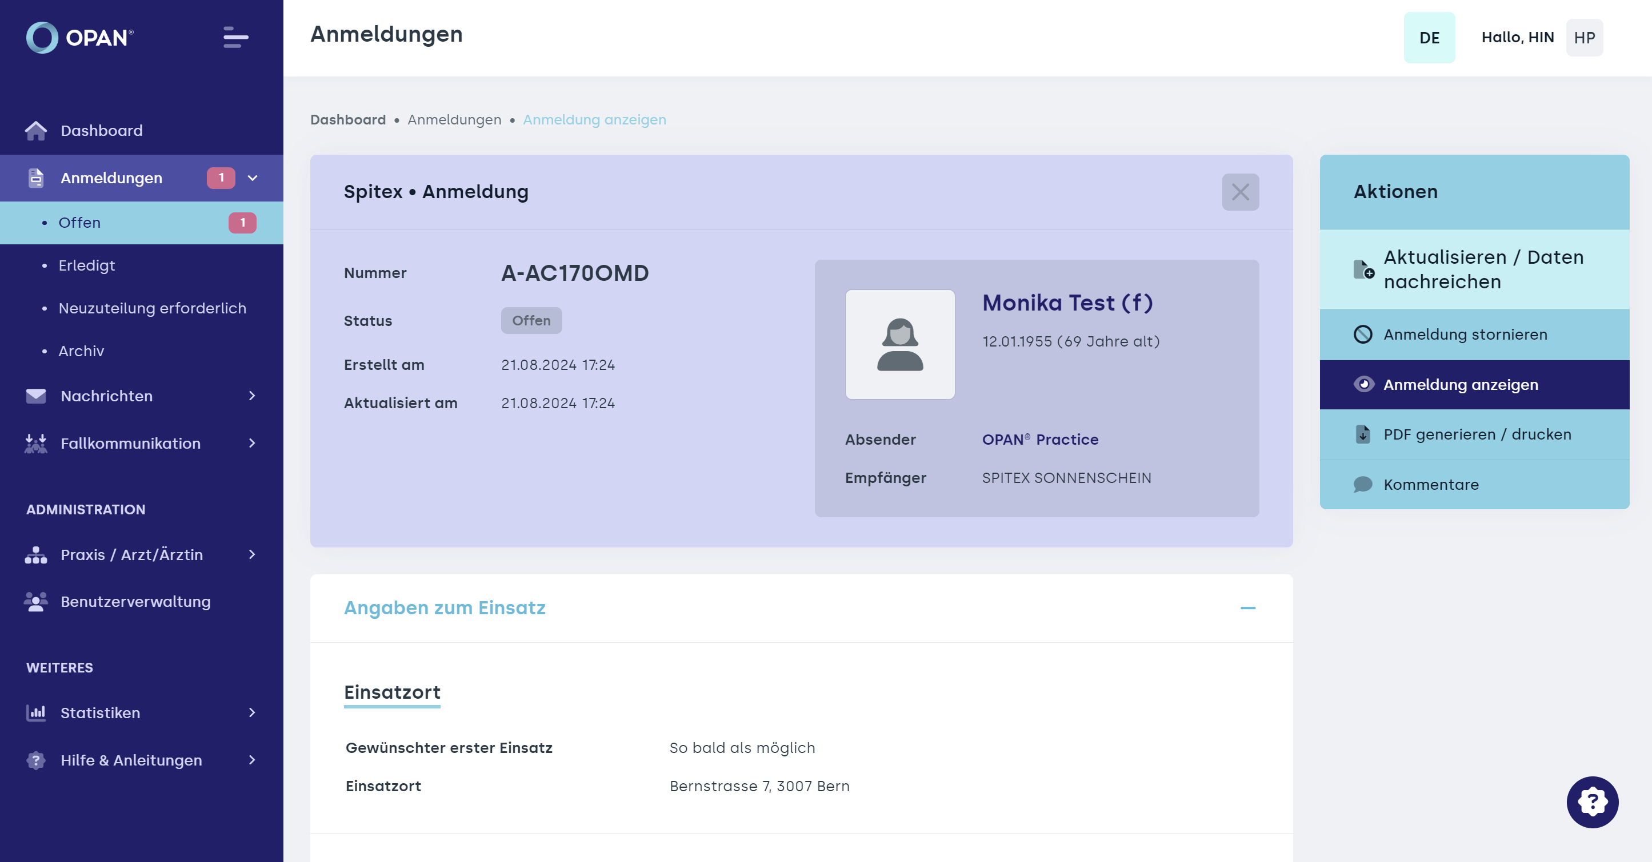The width and height of the screenshot is (1652, 862).
Task: Click the Anmeldung stornieren cancel icon
Action: [x=1363, y=335]
